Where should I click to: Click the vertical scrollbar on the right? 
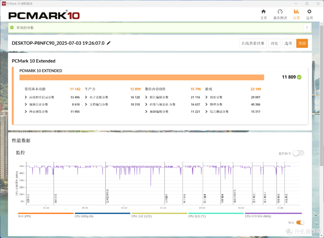pos(321,95)
